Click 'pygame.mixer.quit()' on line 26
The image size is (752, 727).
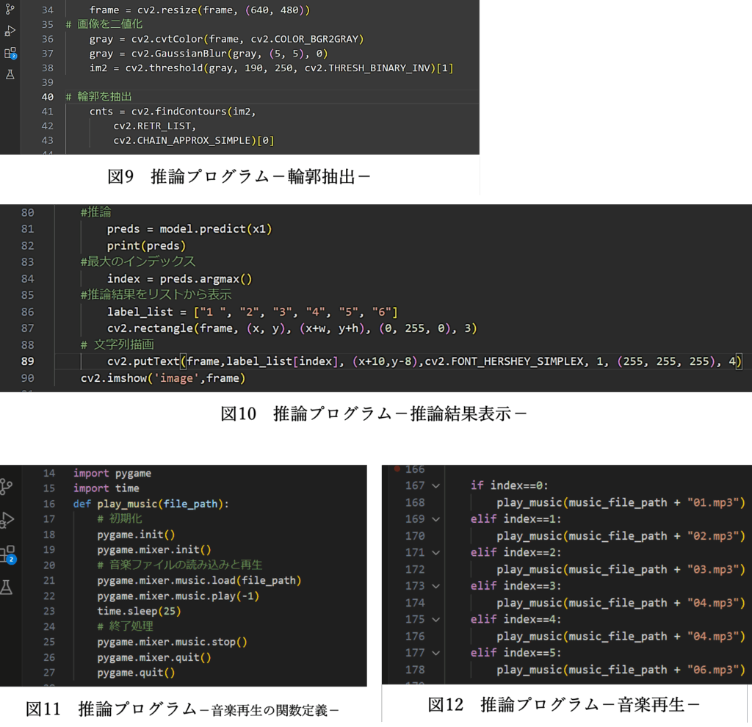point(154,657)
